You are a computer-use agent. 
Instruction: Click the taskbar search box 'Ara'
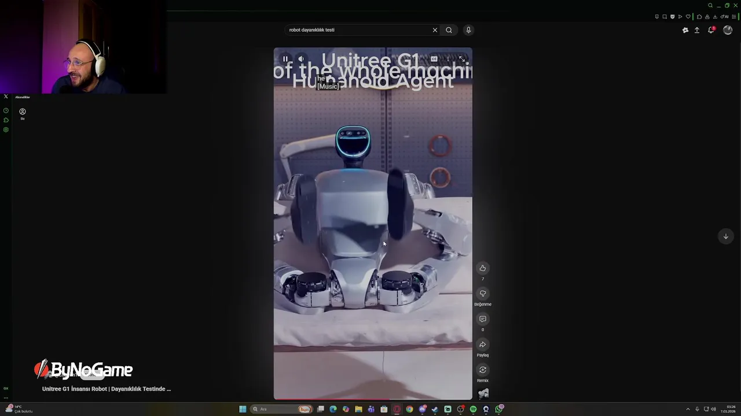point(281,409)
